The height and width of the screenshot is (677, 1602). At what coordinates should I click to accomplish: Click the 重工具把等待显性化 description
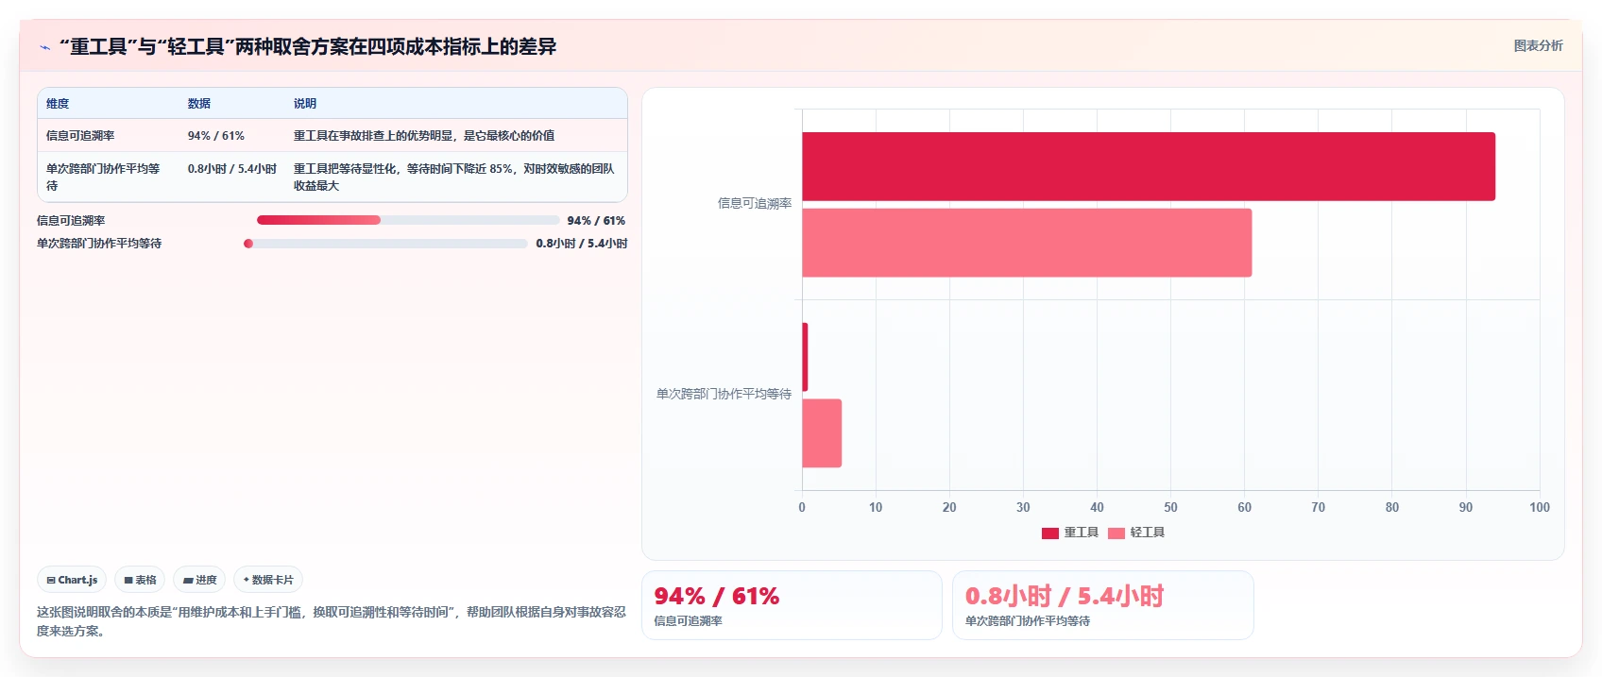click(454, 178)
